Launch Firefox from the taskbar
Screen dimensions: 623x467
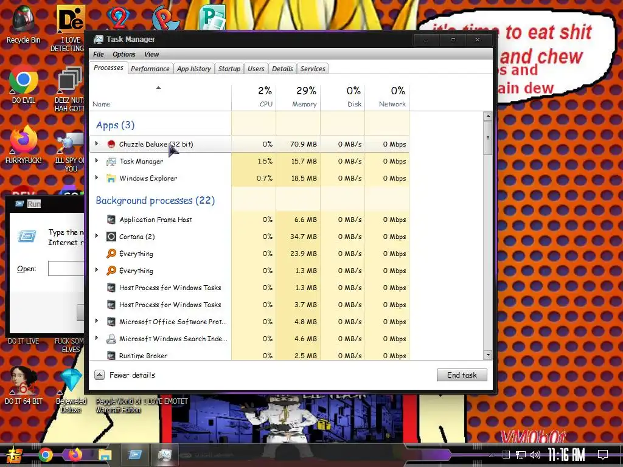75,455
